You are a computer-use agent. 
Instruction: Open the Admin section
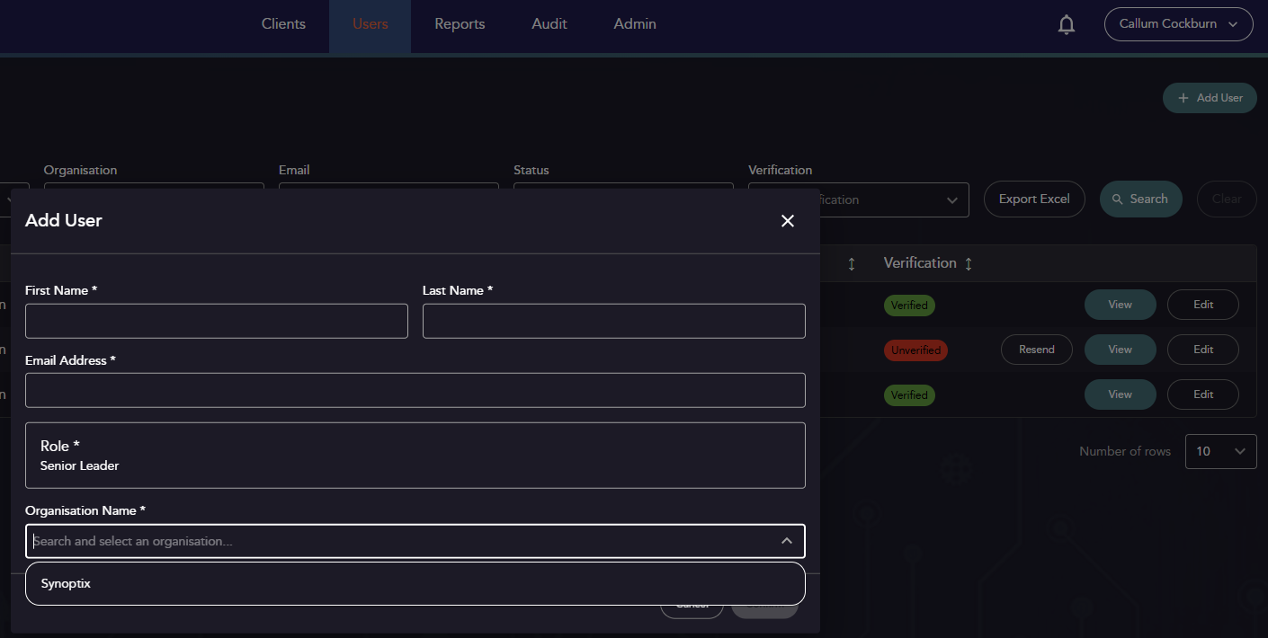pos(634,23)
